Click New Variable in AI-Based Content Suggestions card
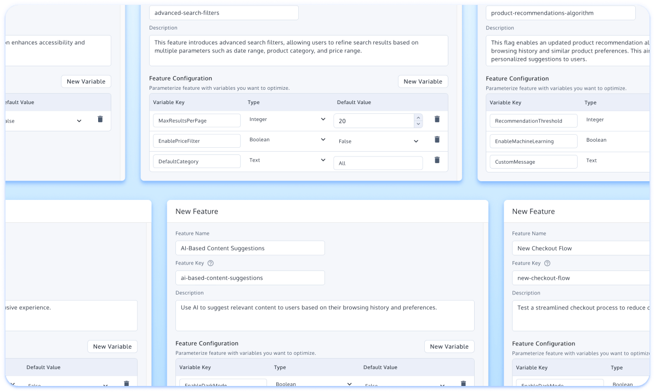 pyautogui.click(x=449, y=347)
